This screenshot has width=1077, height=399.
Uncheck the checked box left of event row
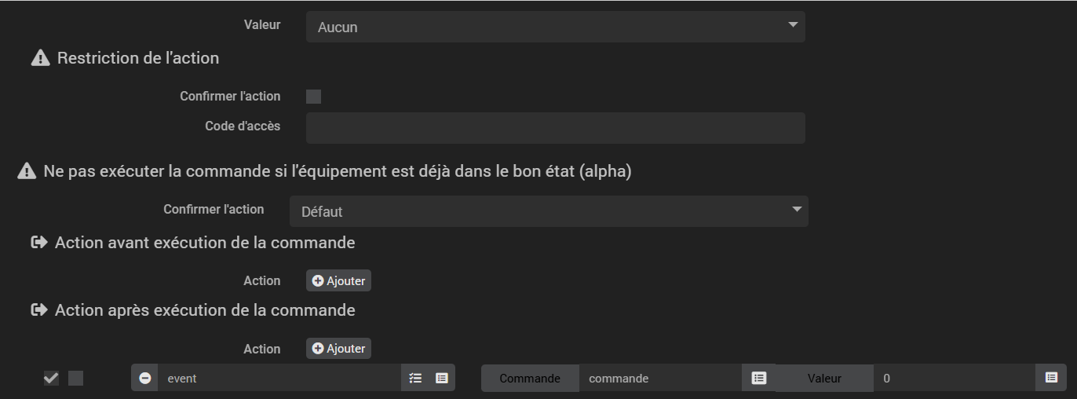coord(51,379)
